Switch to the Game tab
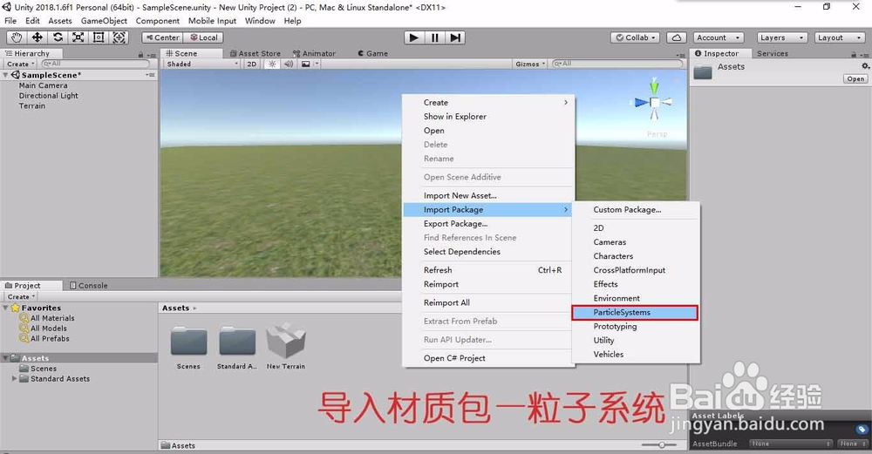The height and width of the screenshot is (454, 872). coord(372,53)
